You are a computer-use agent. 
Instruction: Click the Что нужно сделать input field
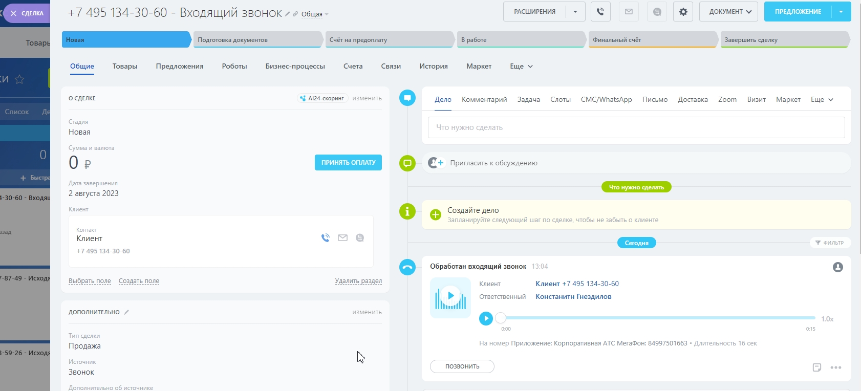(636, 127)
